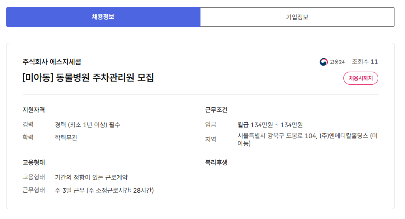The width and height of the screenshot is (405, 219).
Task: Click the 근무형태 field label
Action: click(x=34, y=190)
